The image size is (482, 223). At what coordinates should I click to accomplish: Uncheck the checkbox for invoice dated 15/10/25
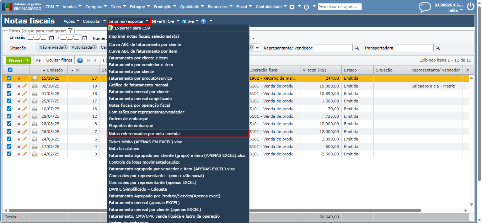(x=9, y=78)
